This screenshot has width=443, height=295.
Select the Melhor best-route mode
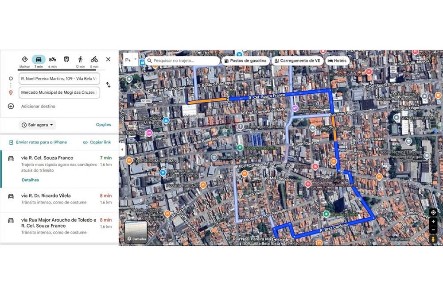(25, 59)
